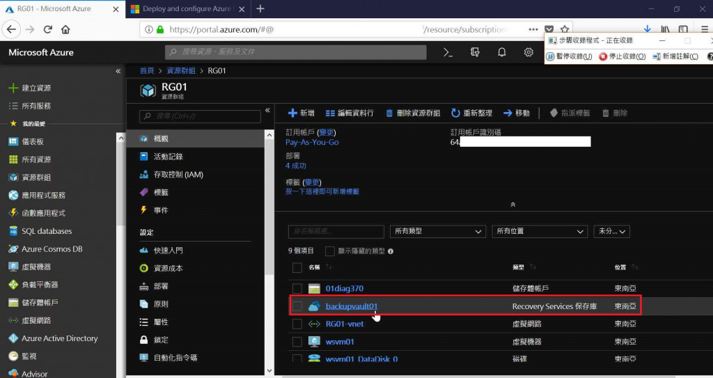Close the Deploy and configure Azure tab
Screen dimensions: 713x378
(x=242, y=9)
